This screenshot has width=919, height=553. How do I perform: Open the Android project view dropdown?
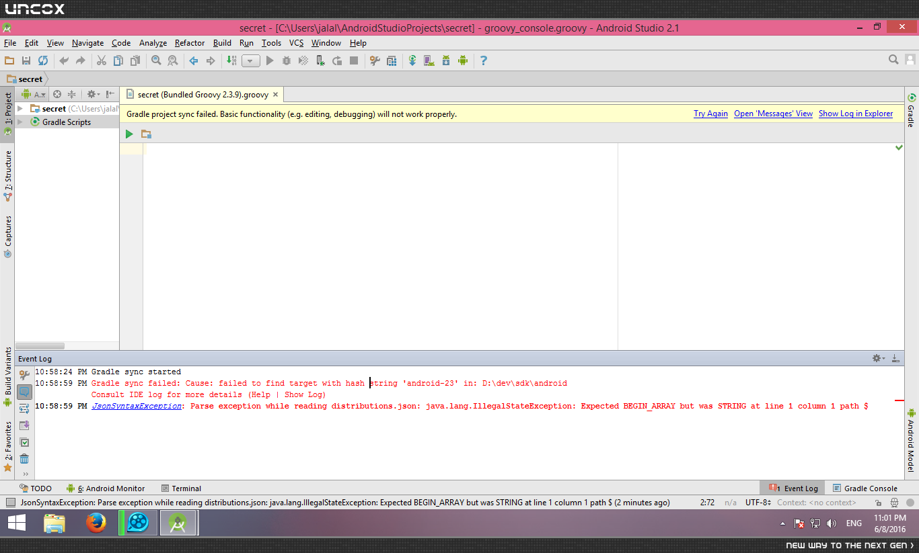pyautogui.click(x=34, y=95)
